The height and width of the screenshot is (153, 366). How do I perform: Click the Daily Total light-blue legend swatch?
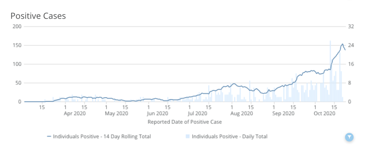(188, 136)
